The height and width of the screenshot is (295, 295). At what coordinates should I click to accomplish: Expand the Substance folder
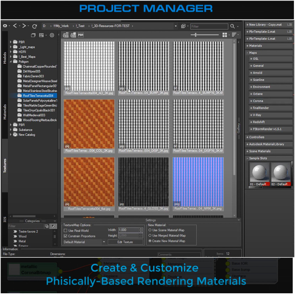11,130
